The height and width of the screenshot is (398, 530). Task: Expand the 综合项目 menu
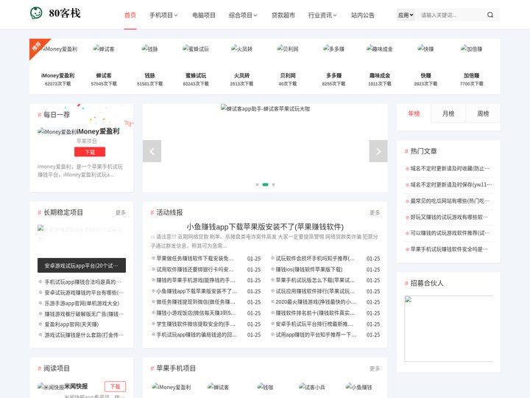[243, 15]
